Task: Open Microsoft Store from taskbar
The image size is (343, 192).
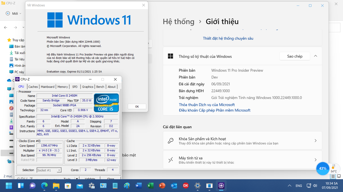Action: (68, 186)
